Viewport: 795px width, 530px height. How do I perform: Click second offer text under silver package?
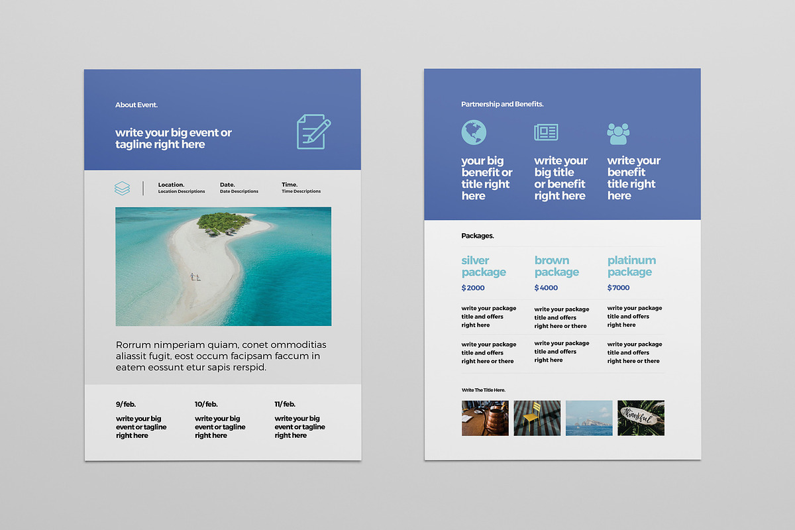[x=489, y=353]
